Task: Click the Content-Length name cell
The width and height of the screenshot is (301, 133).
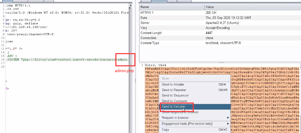Action: pyautogui.click(x=172, y=33)
